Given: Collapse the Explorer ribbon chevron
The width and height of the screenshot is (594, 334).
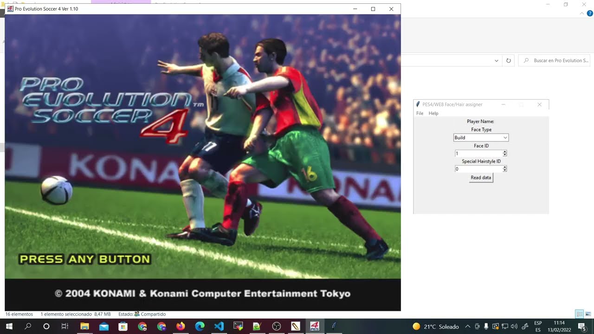Looking at the screenshot, I should [x=582, y=13].
